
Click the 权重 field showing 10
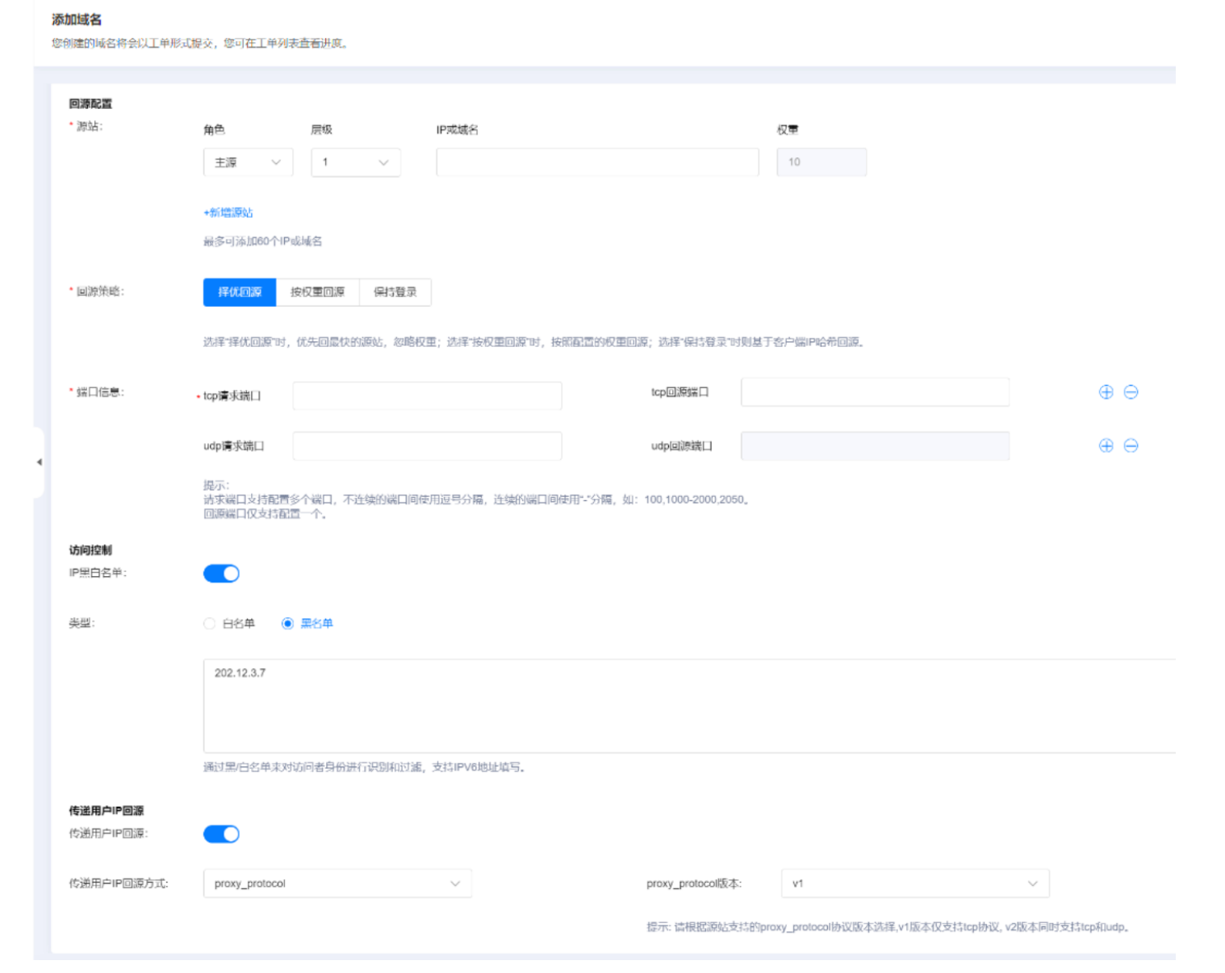pyautogui.click(x=822, y=162)
